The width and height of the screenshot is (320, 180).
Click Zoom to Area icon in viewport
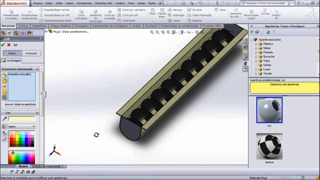(157, 32)
